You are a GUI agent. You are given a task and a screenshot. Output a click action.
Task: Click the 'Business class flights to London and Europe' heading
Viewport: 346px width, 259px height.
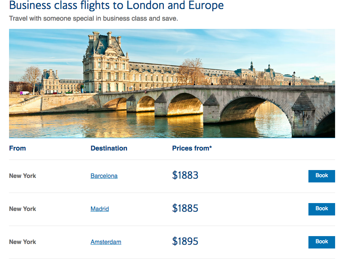coord(116,6)
